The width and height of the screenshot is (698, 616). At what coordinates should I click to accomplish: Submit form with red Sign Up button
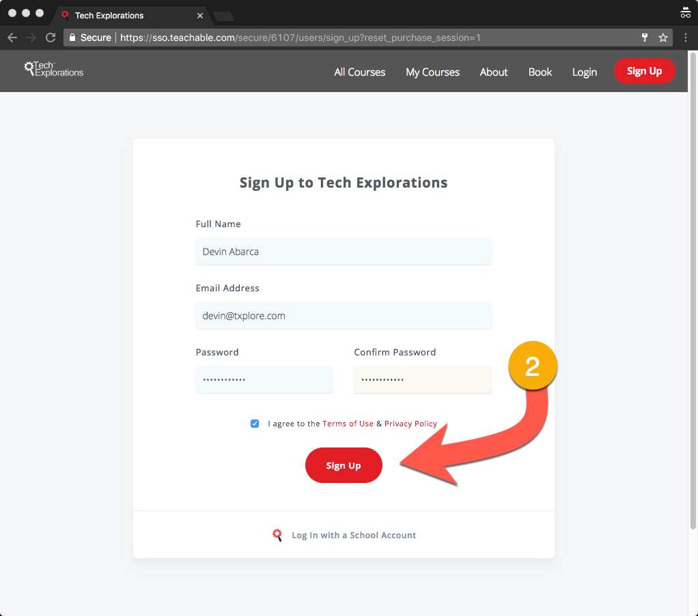coord(344,465)
